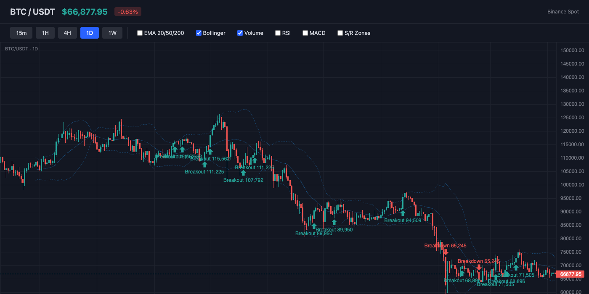Screen dimensions: 589x294
Task: Enable the MACD indicator checkbox
Action: [305, 33]
